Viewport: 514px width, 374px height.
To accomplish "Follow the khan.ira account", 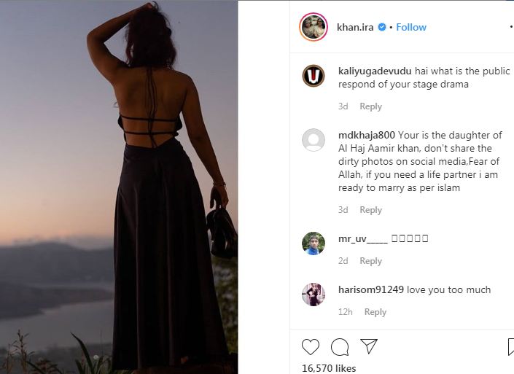I will point(411,27).
